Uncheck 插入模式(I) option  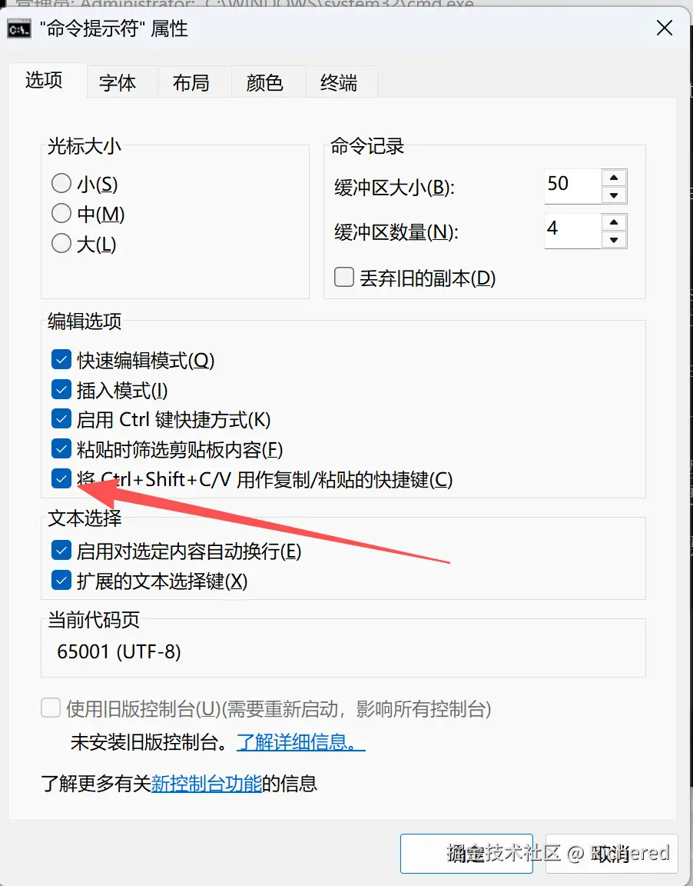tap(61, 389)
